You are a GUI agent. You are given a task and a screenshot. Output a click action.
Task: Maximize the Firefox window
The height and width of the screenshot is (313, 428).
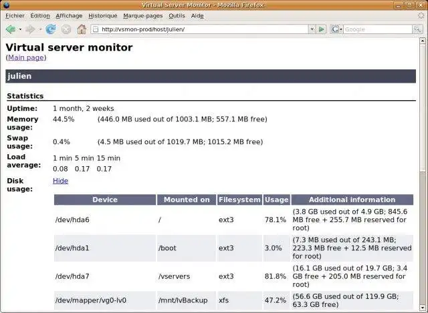click(x=409, y=5)
